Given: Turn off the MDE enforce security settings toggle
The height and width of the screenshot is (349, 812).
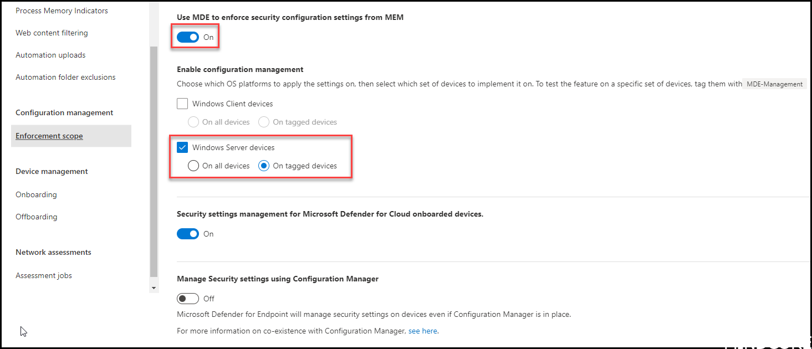Looking at the screenshot, I should coord(188,37).
